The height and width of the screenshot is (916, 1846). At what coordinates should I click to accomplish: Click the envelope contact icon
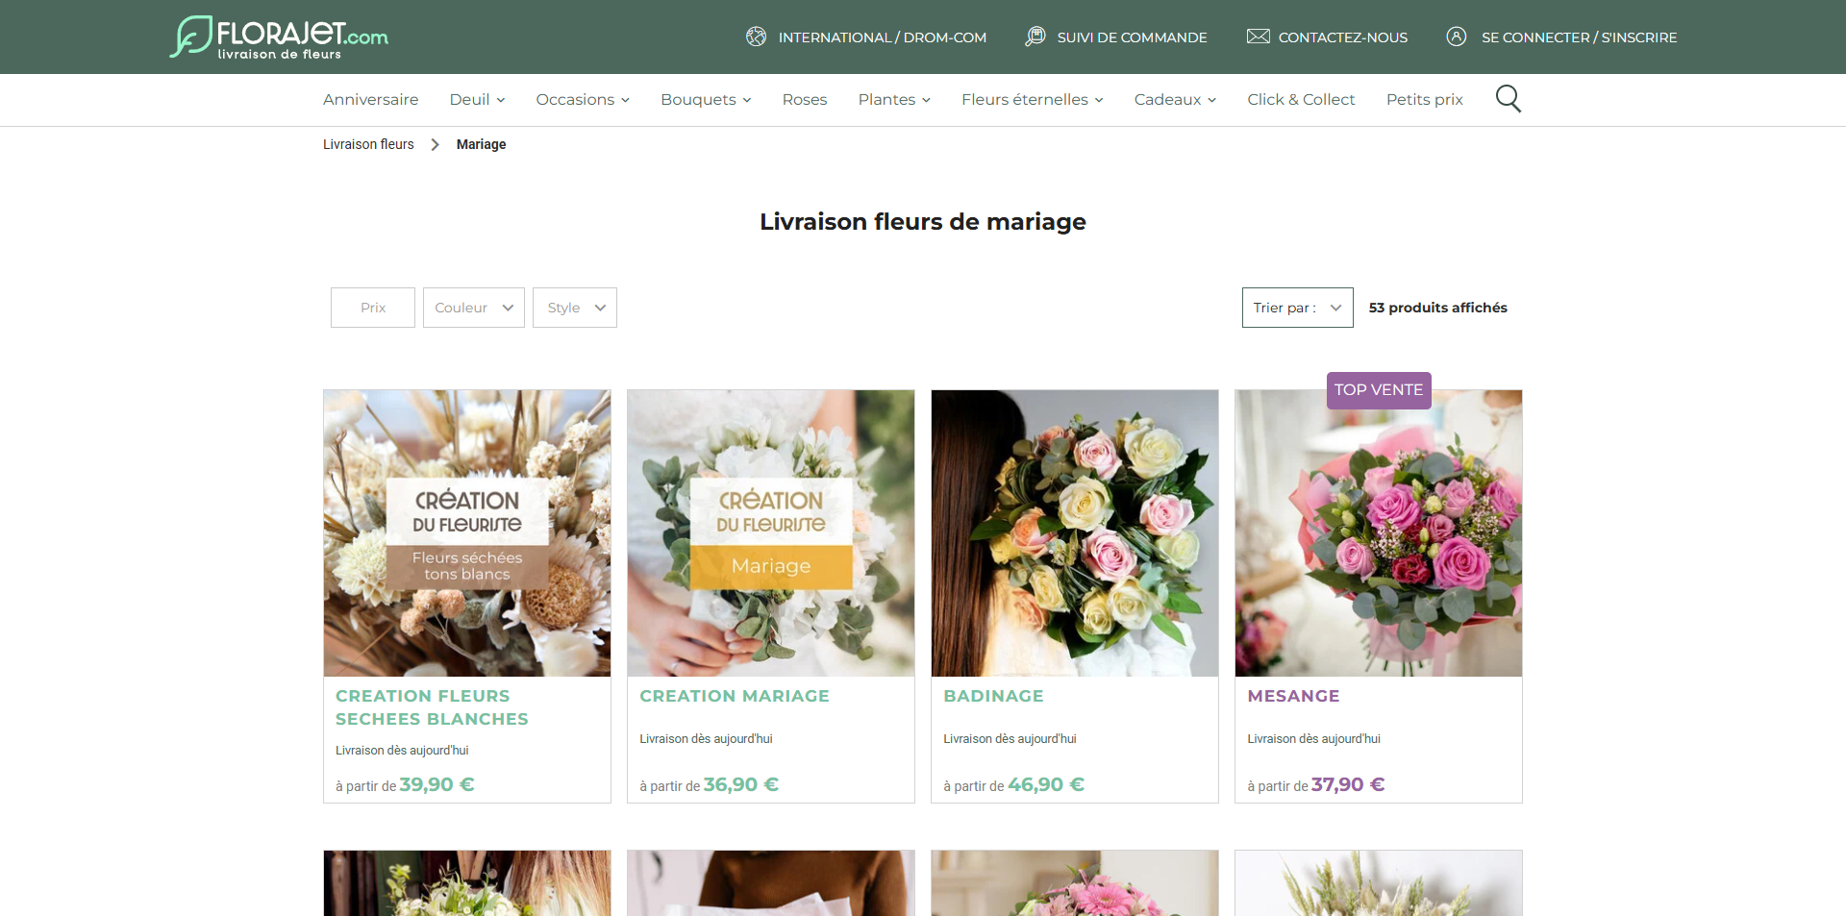click(x=1258, y=37)
